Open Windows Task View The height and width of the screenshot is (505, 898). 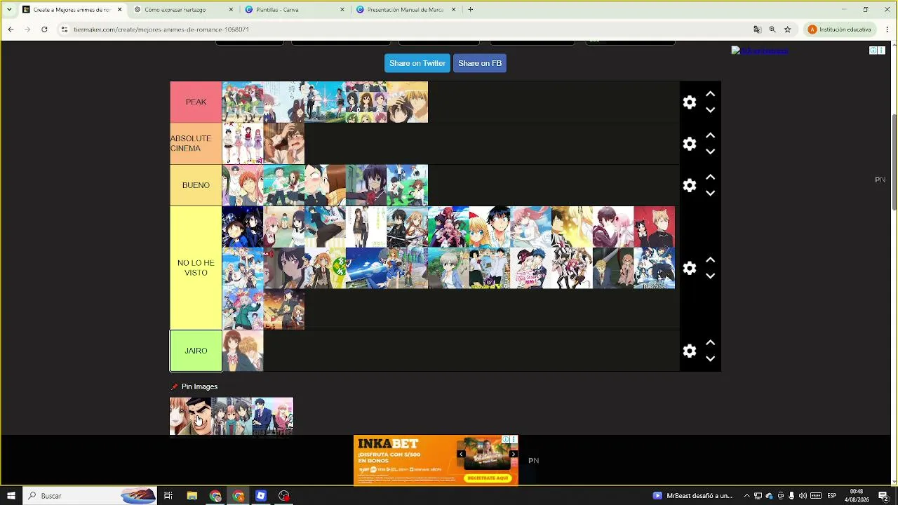pyautogui.click(x=168, y=496)
